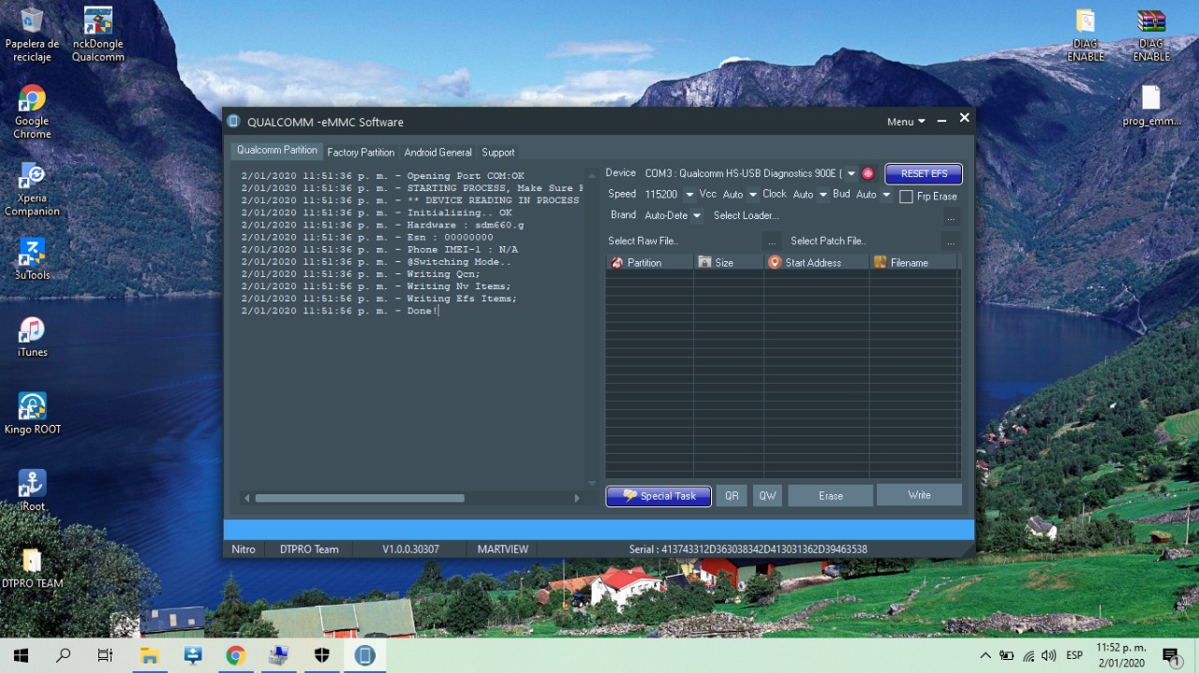Click the log horizontal scrollbar thumb

click(360, 498)
